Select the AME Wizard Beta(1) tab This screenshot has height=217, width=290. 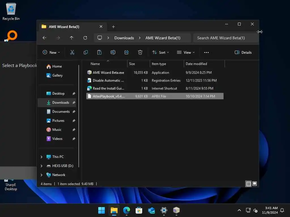coord(73,27)
